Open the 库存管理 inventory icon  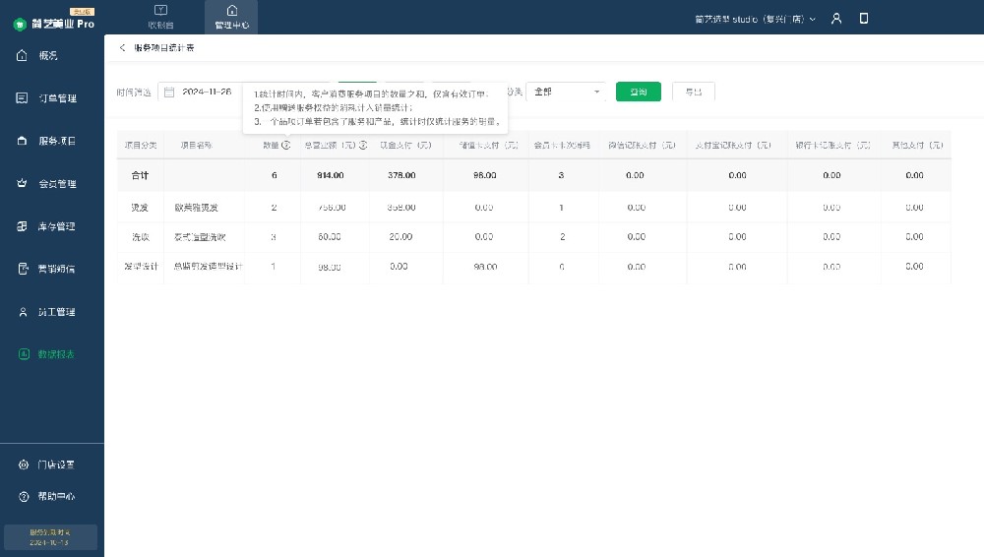point(23,226)
